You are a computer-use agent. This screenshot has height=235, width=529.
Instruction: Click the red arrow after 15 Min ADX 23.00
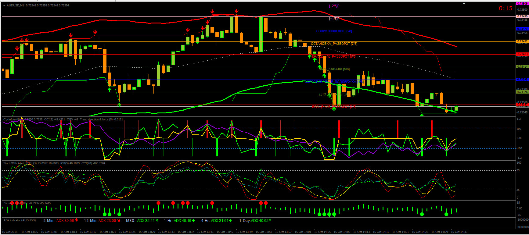point(119,221)
